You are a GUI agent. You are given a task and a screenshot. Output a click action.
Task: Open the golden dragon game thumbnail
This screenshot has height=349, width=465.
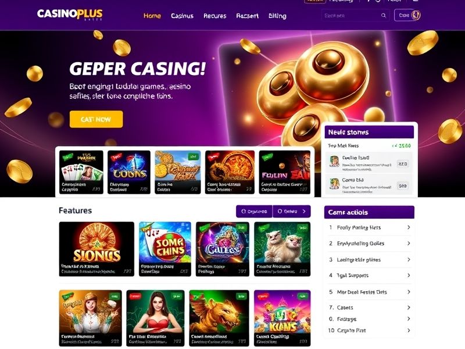click(x=219, y=318)
